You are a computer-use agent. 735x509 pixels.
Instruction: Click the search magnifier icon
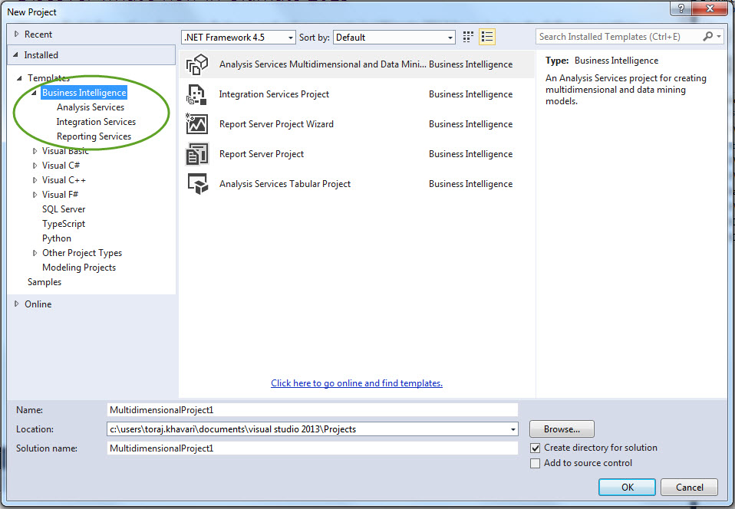[x=708, y=37]
